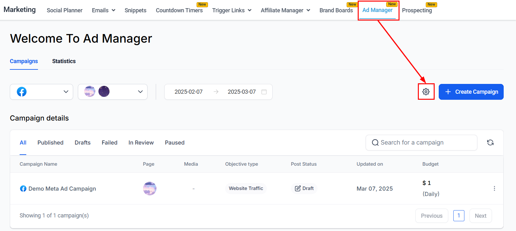516x231 pixels.
Task: Click the Marketing heading
Action: coord(20,9)
